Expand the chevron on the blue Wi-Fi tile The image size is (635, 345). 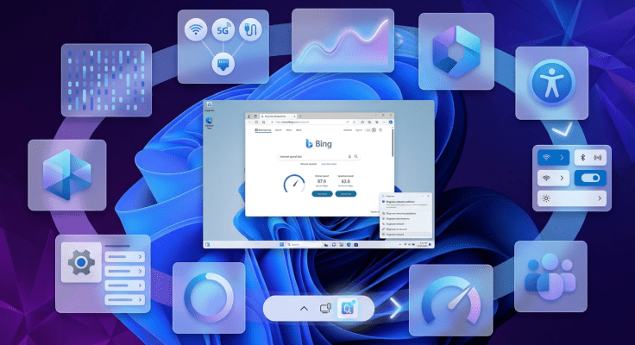pyautogui.click(x=562, y=158)
